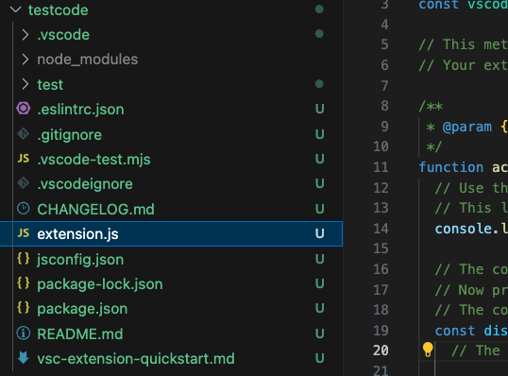Image resolution: width=508 pixels, height=376 pixels.
Task: Click line number 8 in the editor gutter
Action: coord(384,106)
